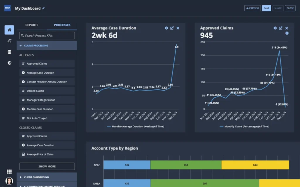Click the open-in-new icon on Approved Claims
Screen dimensions: 300x187
pyautogui.click(x=281, y=28)
